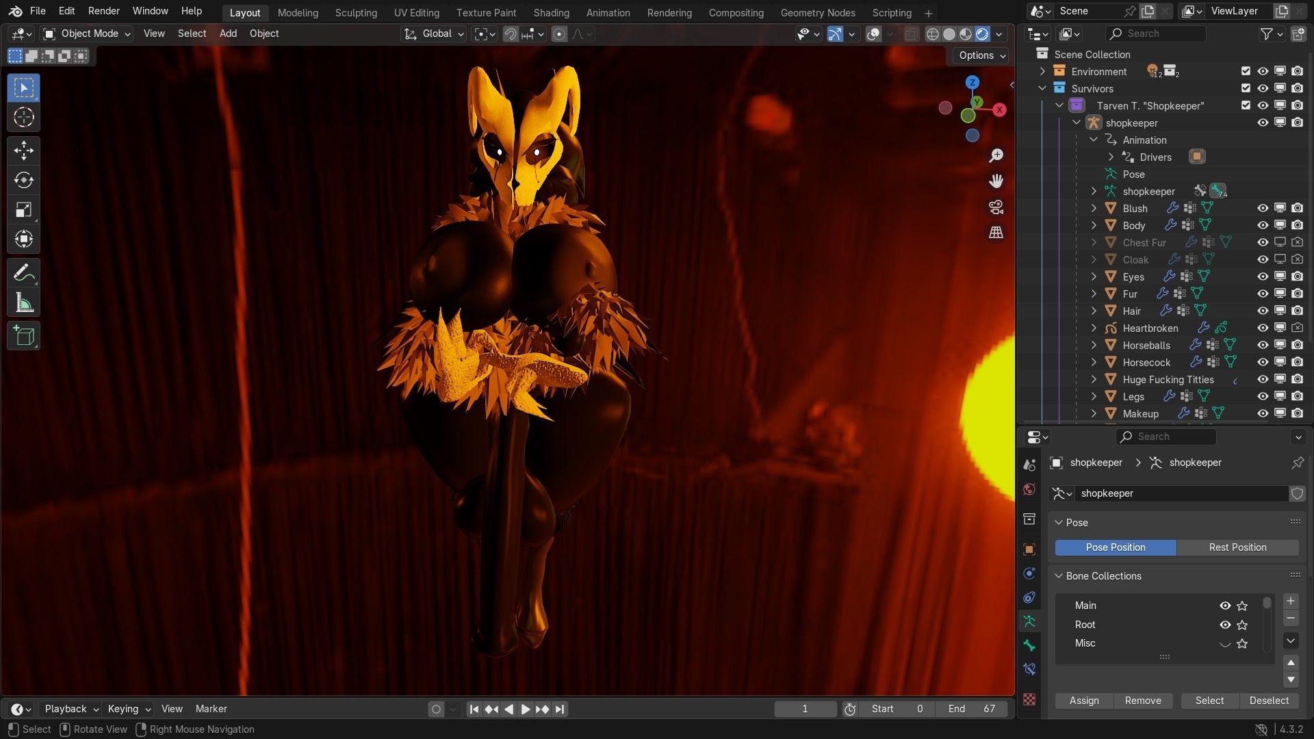Image resolution: width=1314 pixels, height=739 pixels.
Task: Select the Add Cube tool
Action: point(24,336)
